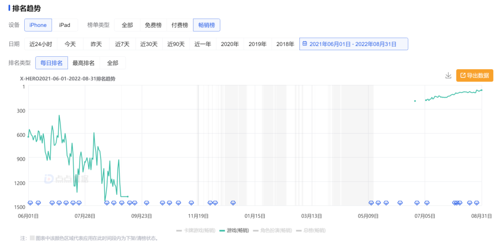Set date range to 近24小时
Viewport: 503px width, 246px height.
[41, 44]
